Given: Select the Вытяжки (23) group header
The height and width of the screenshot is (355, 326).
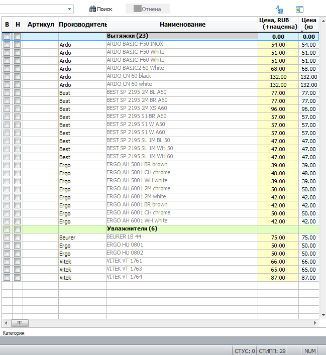Looking at the screenshot, I should [128, 36].
